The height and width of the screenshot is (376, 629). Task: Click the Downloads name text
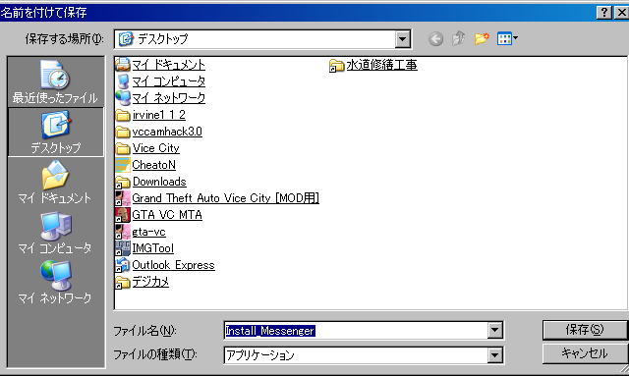tap(159, 182)
